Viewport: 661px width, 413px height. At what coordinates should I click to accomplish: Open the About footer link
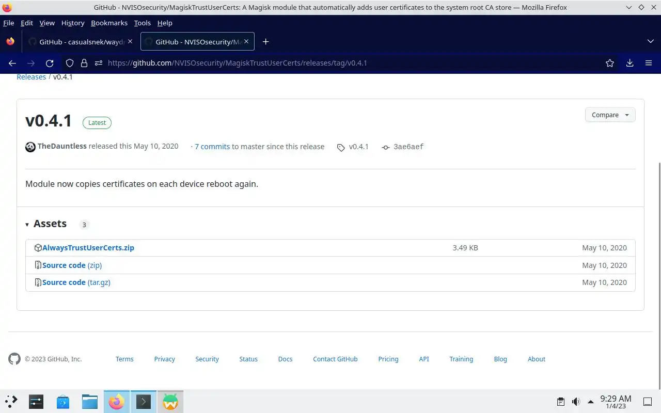click(537, 359)
